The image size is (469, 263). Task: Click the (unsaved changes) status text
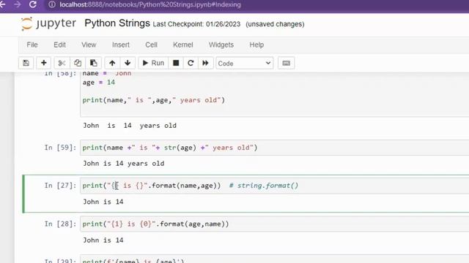275,24
